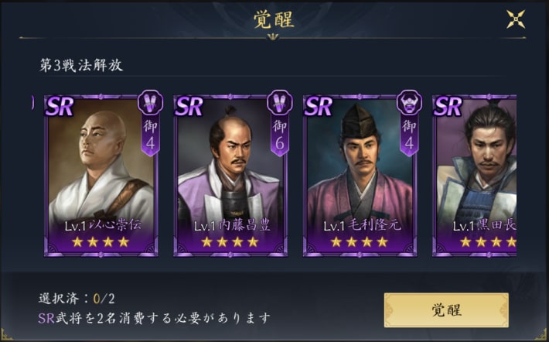This screenshot has width=549, height=342.
Task: Click the SR rarity badge on 黒田長 card
Action: click(x=448, y=106)
